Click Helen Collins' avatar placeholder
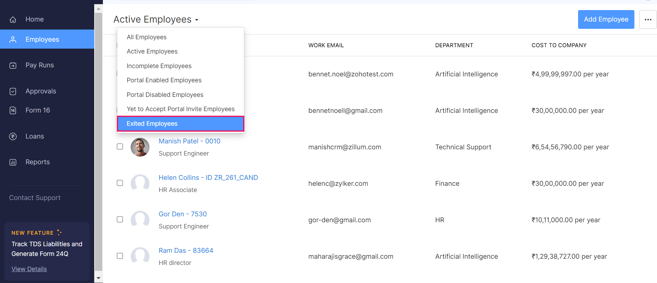657x283 pixels. pos(140,184)
